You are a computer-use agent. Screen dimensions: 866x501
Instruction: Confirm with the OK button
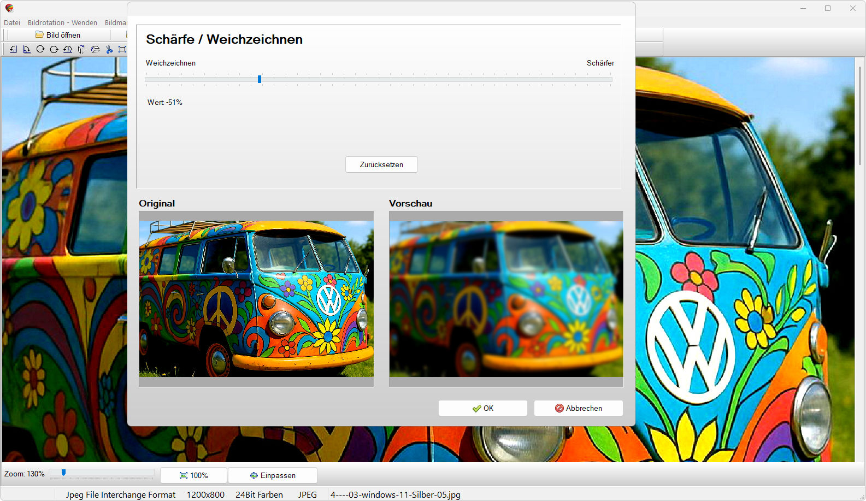482,408
